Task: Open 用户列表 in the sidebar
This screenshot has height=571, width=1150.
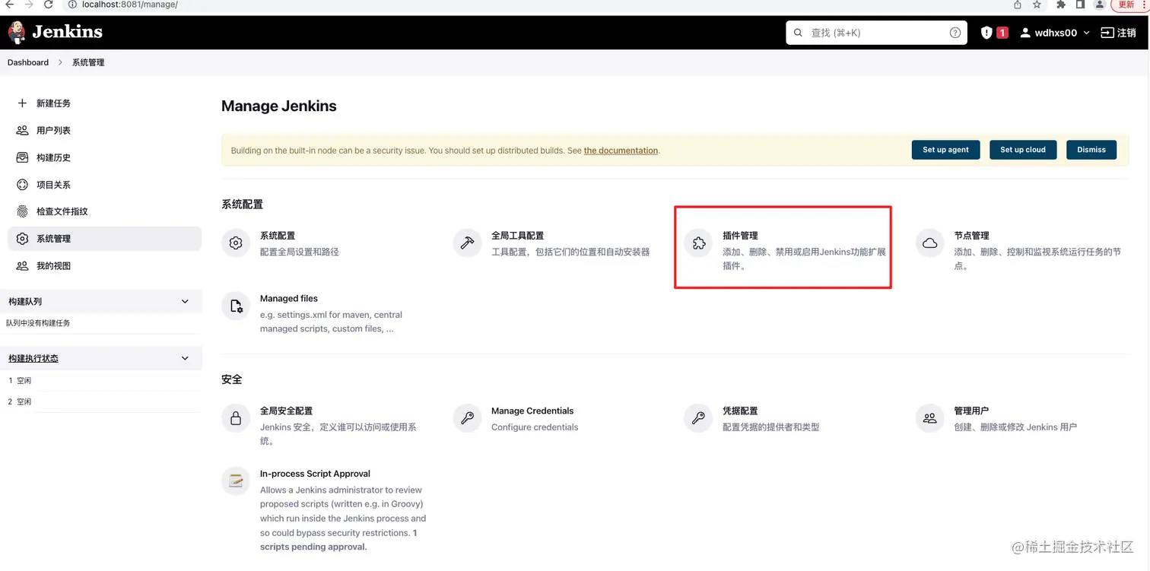Action: point(104,130)
